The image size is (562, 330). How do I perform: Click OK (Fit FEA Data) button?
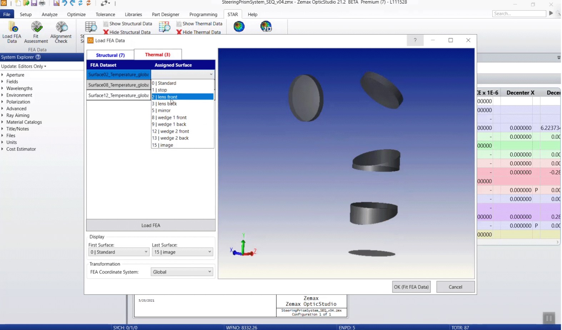click(411, 287)
